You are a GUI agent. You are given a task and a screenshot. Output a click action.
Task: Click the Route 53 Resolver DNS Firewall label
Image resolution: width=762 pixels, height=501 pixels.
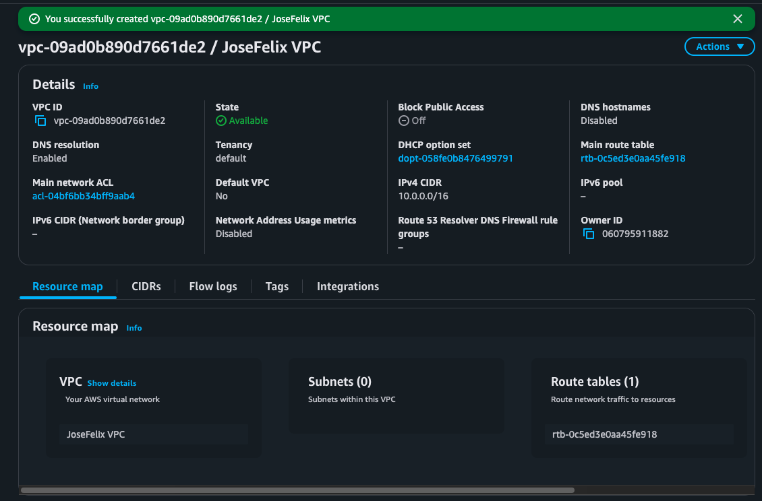coord(477,227)
